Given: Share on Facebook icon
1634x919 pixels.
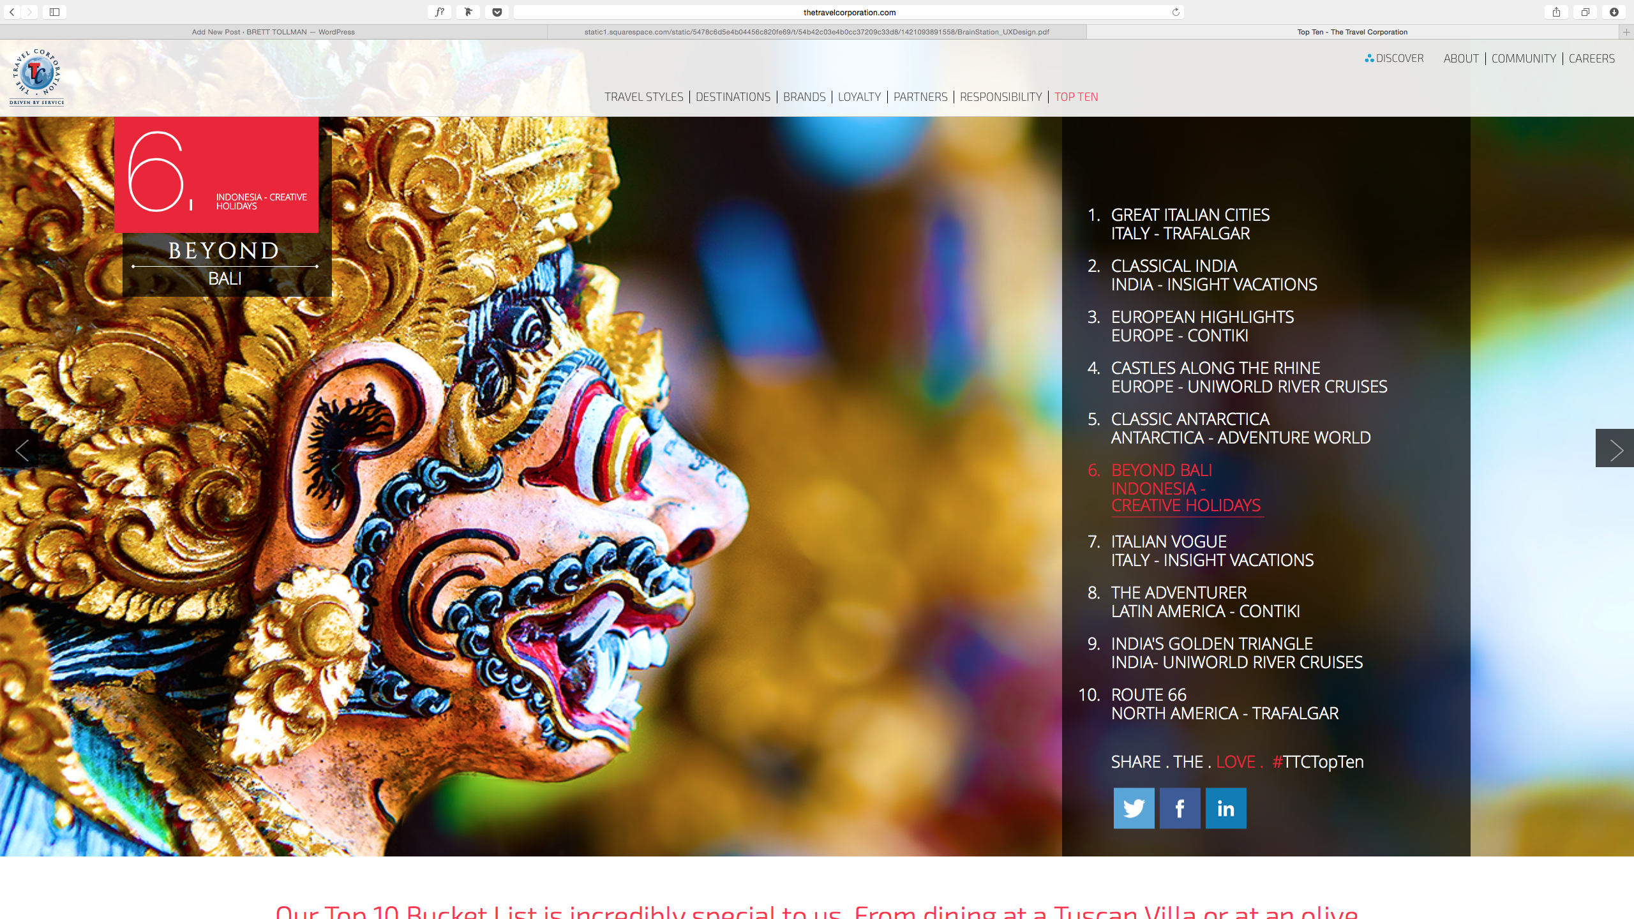Looking at the screenshot, I should coord(1180,808).
